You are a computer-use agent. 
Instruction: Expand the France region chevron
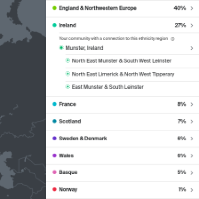192,104
